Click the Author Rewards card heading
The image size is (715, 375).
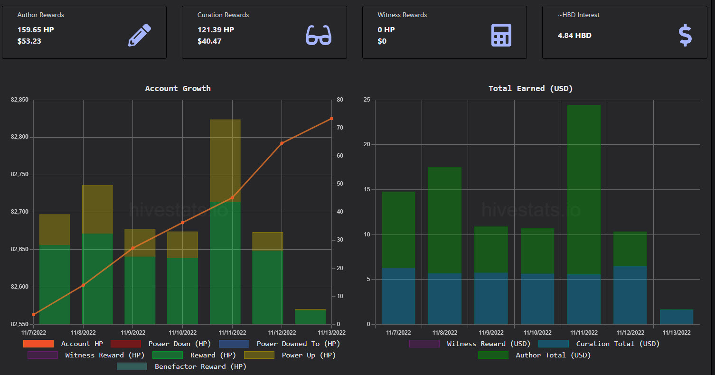pos(41,15)
